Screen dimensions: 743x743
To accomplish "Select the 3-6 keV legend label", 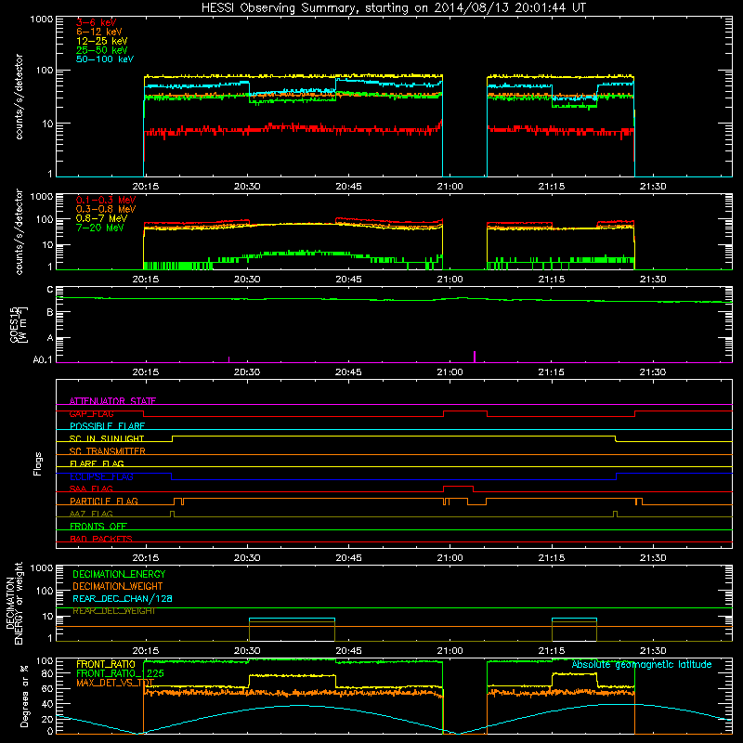I will pyautogui.click(x=96, y=22).
